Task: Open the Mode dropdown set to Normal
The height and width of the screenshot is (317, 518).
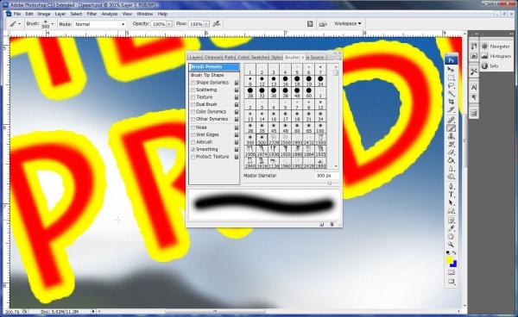Action: (x=100, y=24)
